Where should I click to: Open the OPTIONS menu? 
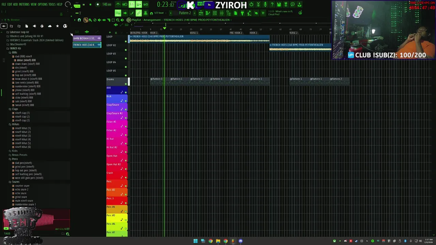pyautogui.click(x=43, y=4)
